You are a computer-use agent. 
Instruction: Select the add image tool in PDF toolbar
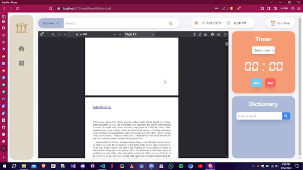(205, 34)
